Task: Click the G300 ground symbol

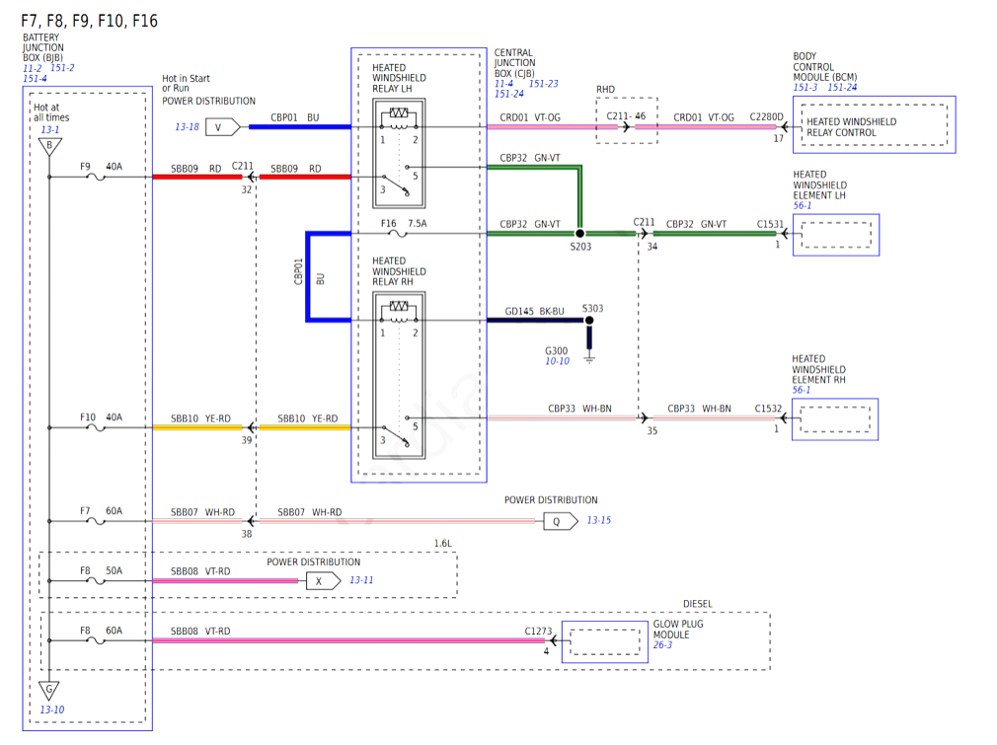Action: [x=589, y=358]
